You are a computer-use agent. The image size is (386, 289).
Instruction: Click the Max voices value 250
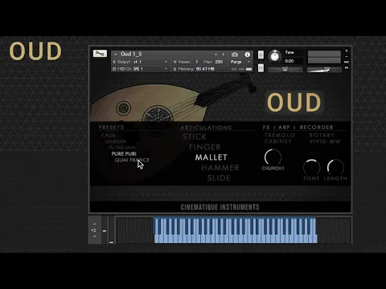click(x=219, y=62)
